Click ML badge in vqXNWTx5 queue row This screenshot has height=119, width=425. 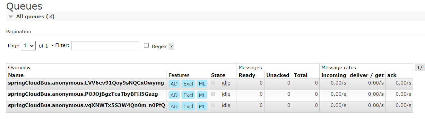(202, 106)
